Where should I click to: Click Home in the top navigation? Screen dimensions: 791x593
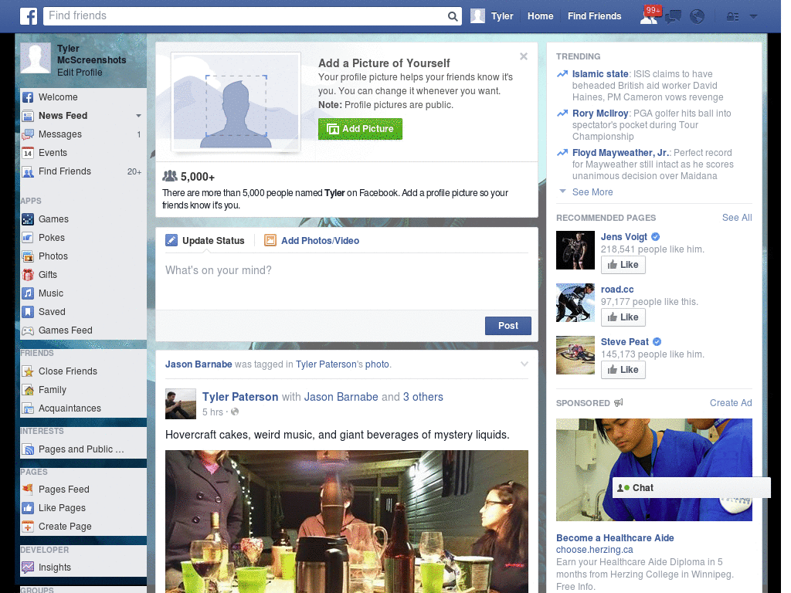[540, 15]
